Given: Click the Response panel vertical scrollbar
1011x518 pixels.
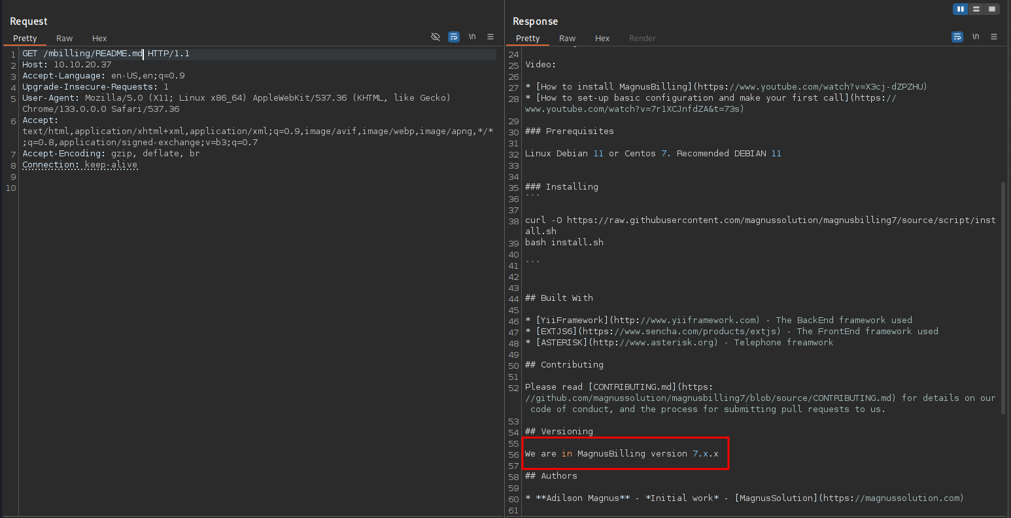Looking at the screenshot, I should point(1003,298).
